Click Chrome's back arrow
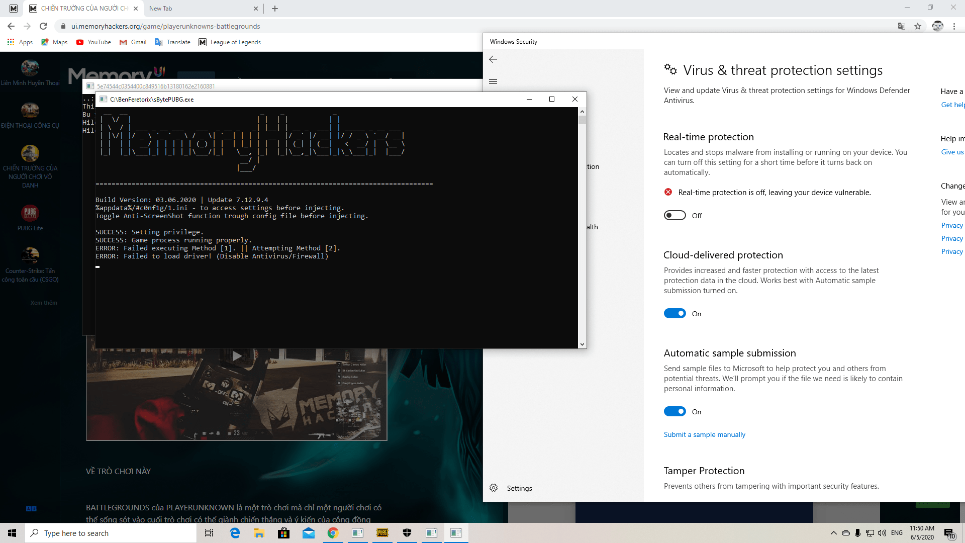 click(11, 26)
